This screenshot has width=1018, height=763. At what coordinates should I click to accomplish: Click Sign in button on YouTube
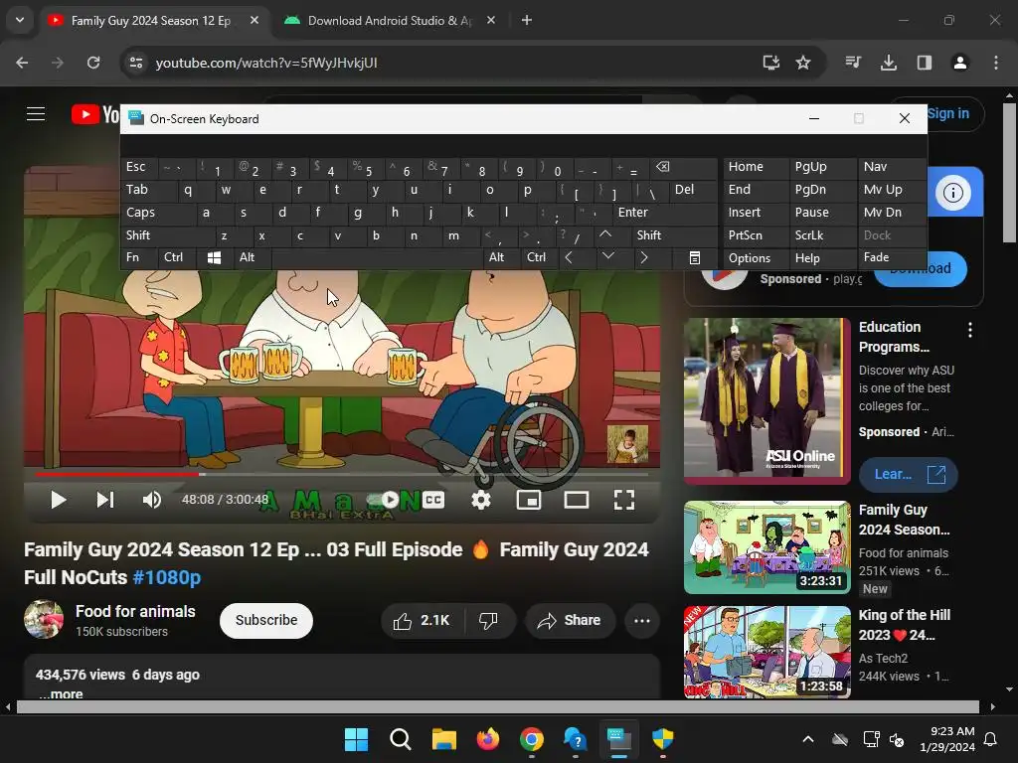click(947, 113)
